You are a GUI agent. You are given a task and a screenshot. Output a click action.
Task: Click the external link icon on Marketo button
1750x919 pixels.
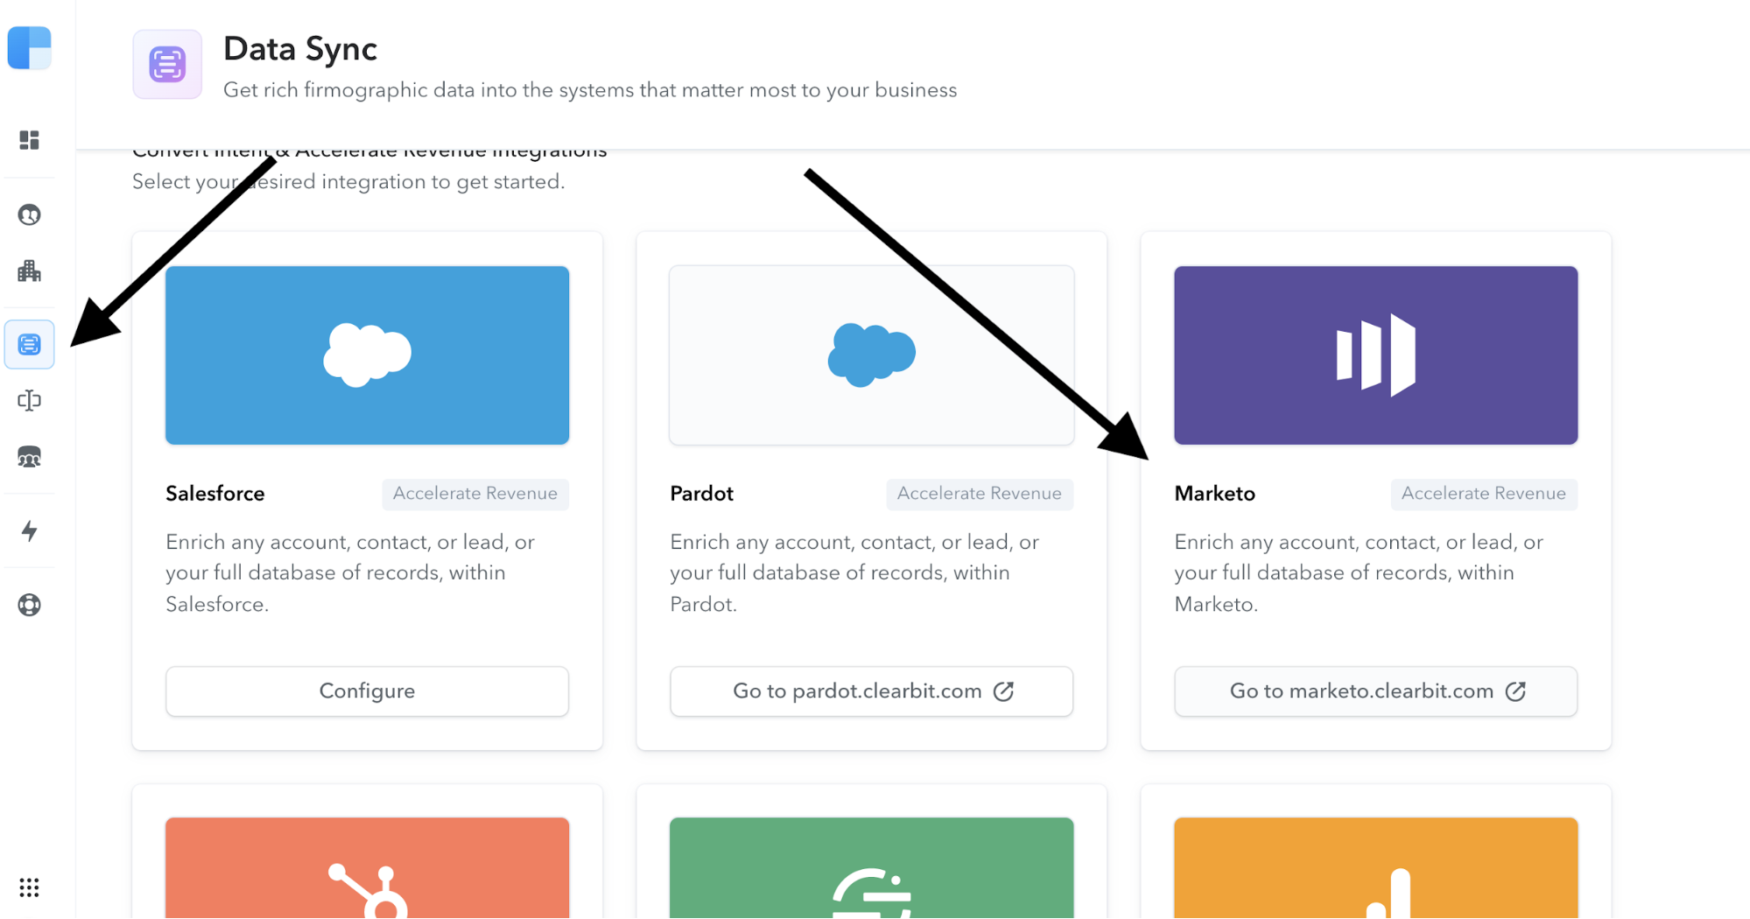point(1516,691)
